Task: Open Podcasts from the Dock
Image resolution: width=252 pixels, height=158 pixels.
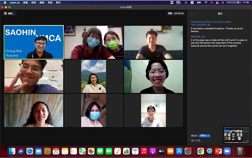Action: [x=153, y=151]
